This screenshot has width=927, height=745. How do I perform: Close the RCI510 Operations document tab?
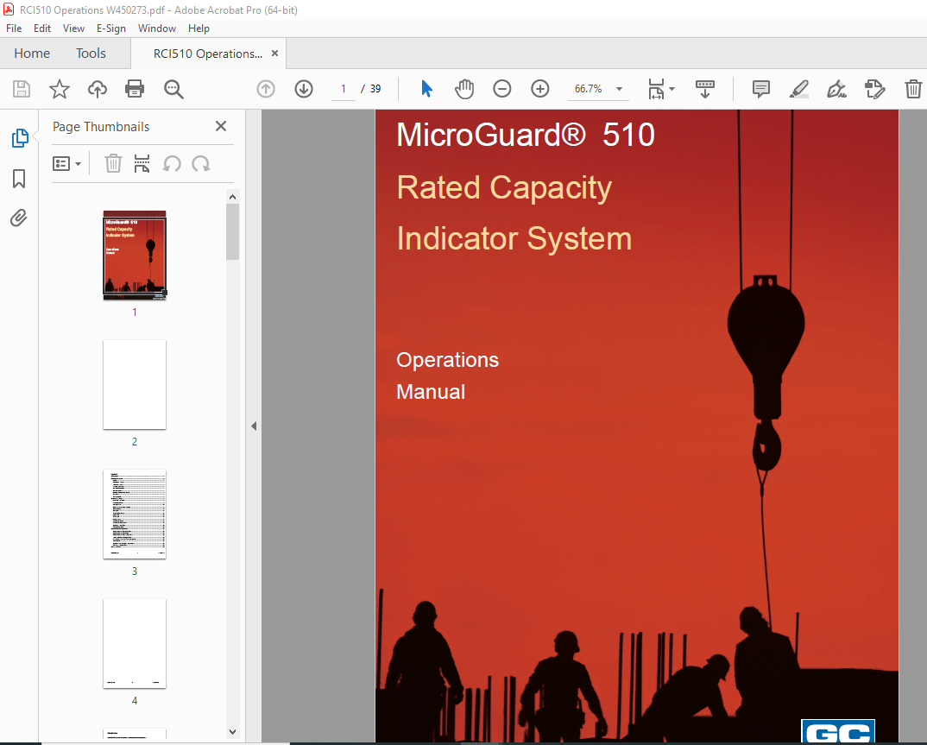(275, 54)
